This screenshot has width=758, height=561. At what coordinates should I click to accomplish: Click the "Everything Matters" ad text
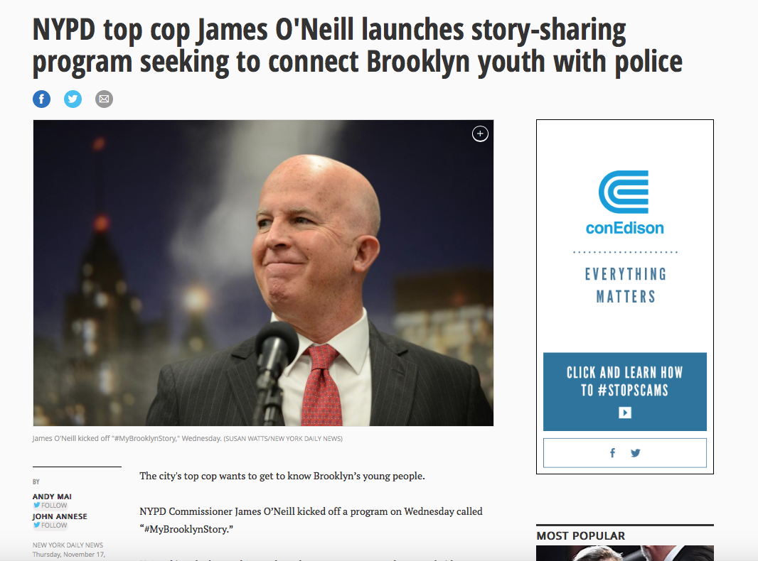pyautogui.click(x=626, y=285)
